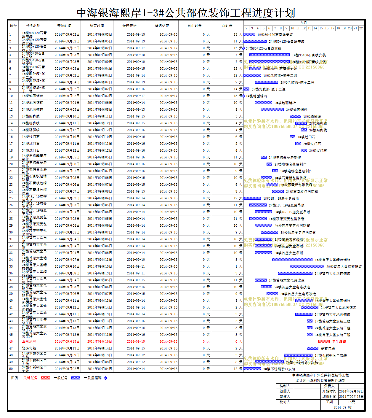The height and width of the screenshot is (418, 372).
Task: Select the 工期 value 15天 in the title block
Action: point(352,402)
